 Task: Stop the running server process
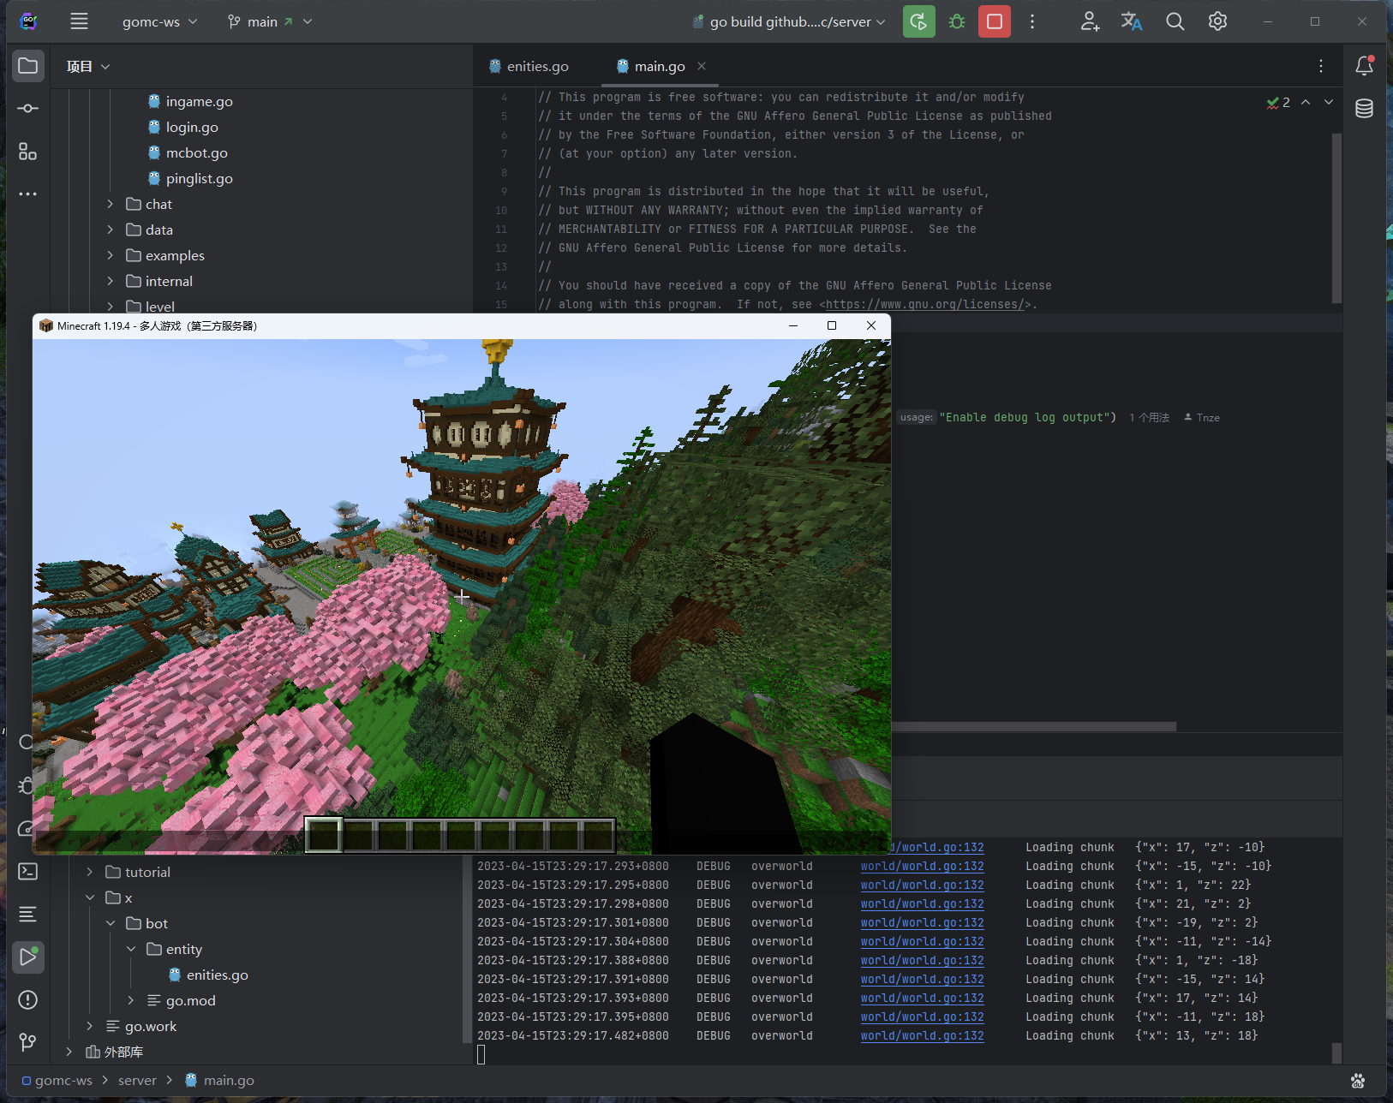(995, 21)
